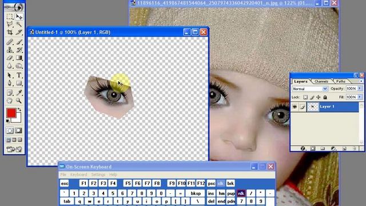Select the Hand tool
The height and width of the screenshot is (206, 366).
pyautogui.click(x=10, y=101)
